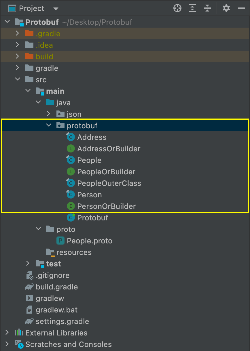The height and width of the screenshot is (351, 250).
Task: Expand the test folder
Action: coord(28,264)
